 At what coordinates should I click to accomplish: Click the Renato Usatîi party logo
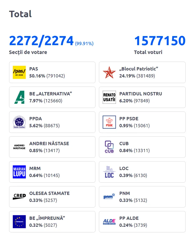tap(109, 97)
